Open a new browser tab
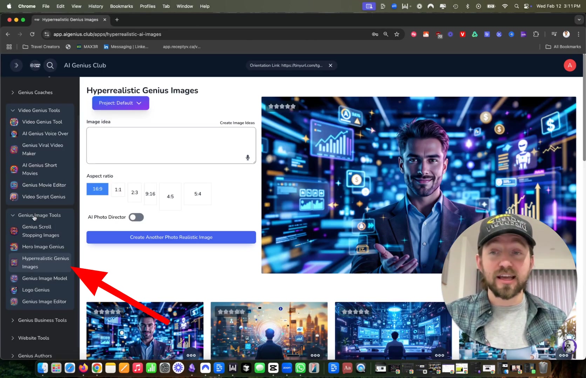This screenshot has width=586, height=378. point(117,20)
